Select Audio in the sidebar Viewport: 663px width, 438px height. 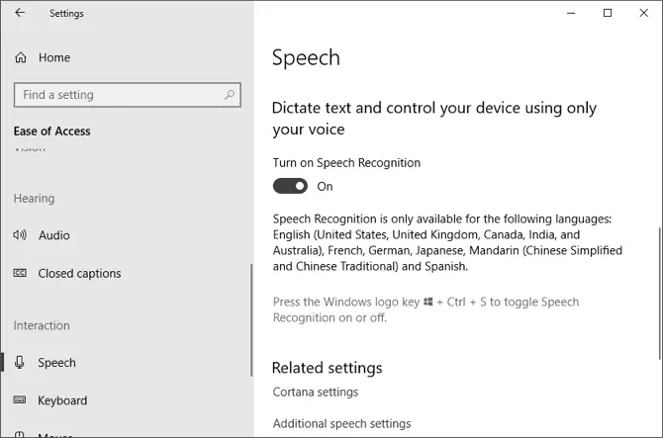pos(53,235)
